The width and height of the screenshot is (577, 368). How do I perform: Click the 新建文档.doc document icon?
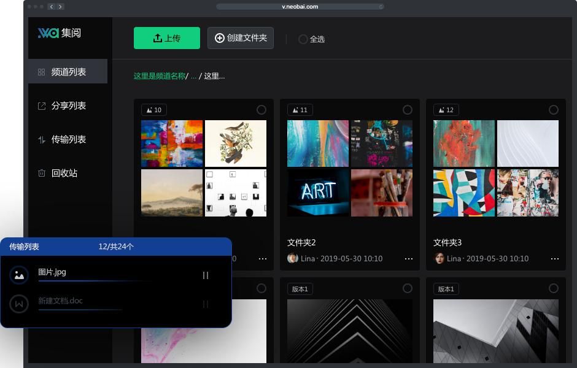pyautogui.click(x=19, y=304)
